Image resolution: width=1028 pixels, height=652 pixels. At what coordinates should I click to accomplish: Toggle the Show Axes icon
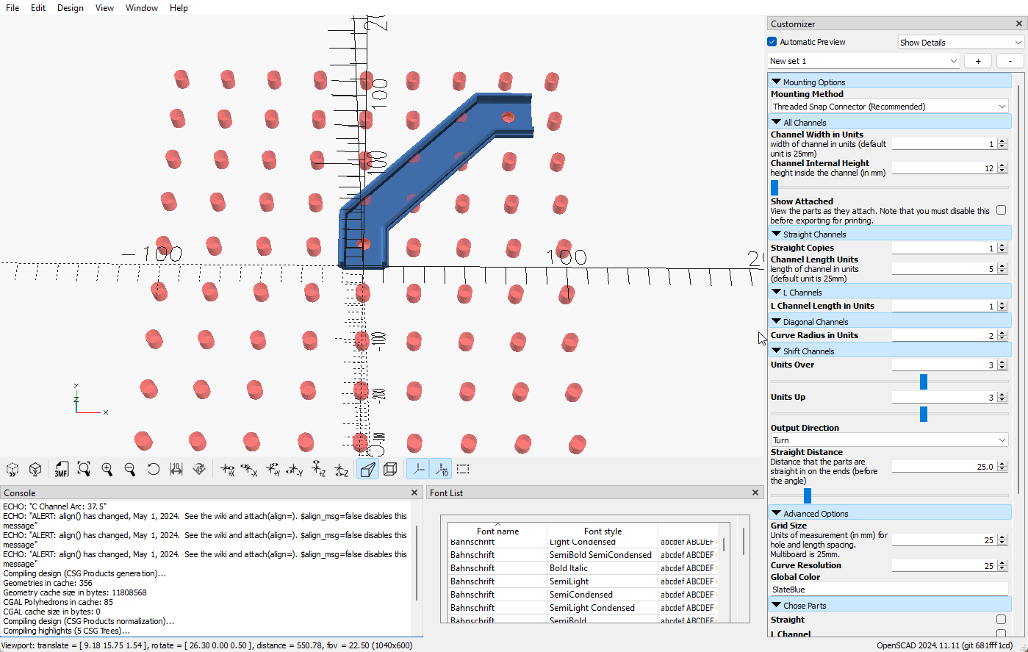(x=418, y=469)
